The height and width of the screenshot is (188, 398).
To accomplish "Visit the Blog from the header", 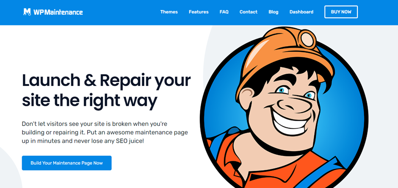I will tap(274, 12).
